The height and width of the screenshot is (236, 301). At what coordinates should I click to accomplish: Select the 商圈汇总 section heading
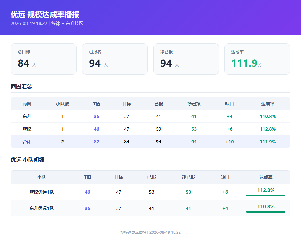(x=21, y=86)
